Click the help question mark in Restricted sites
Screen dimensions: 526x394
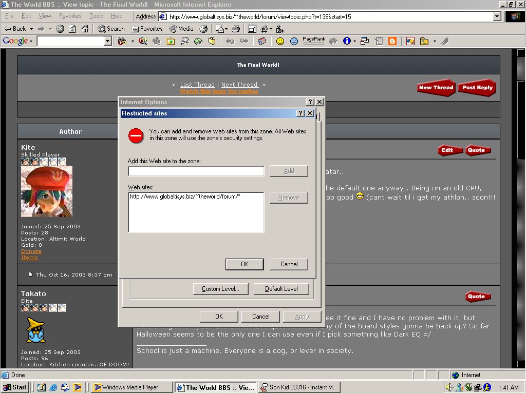(x=301, y=113)
